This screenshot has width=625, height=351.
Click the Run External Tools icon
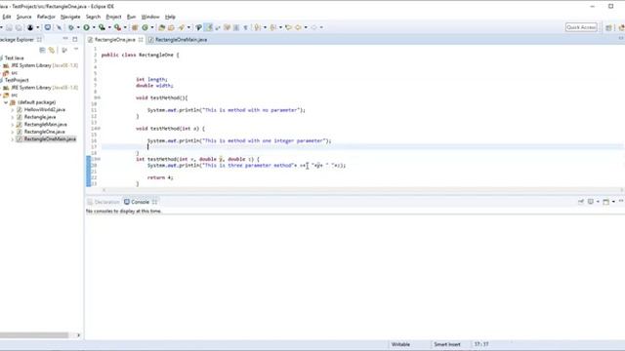pyautogui.click(x=117, y=27)
